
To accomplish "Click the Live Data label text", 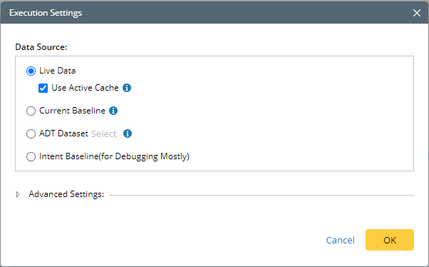I will 58,71.
